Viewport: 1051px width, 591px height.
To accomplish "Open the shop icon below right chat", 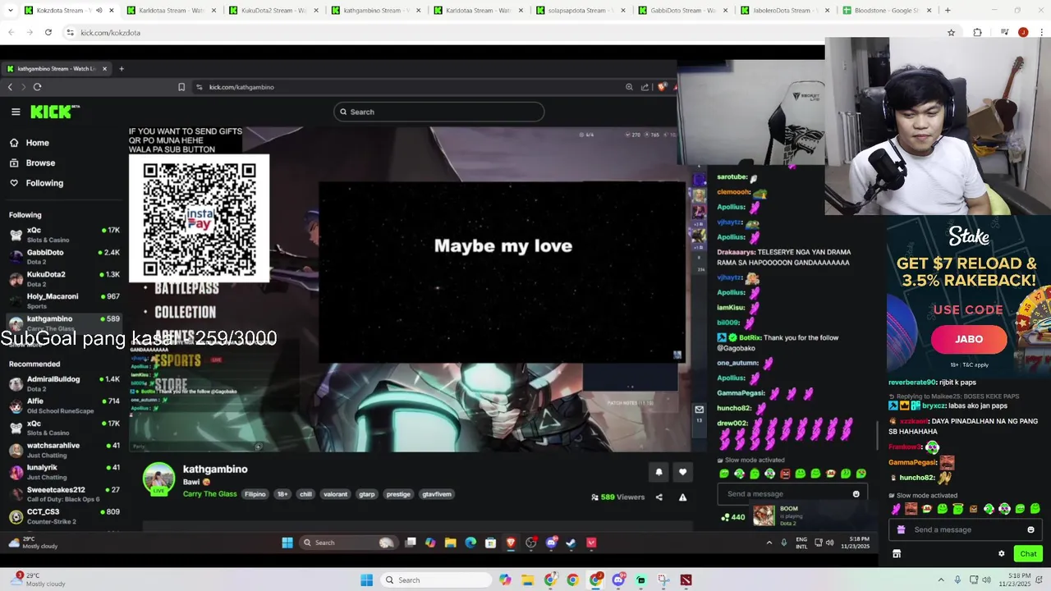I will coord(897,553).
